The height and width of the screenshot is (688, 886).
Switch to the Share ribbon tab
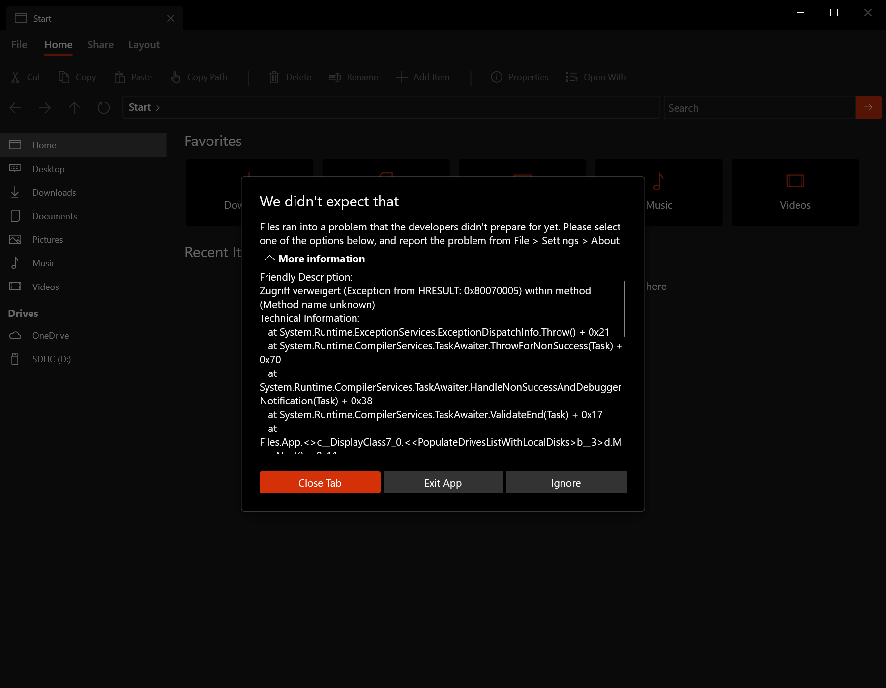point(100,44)
